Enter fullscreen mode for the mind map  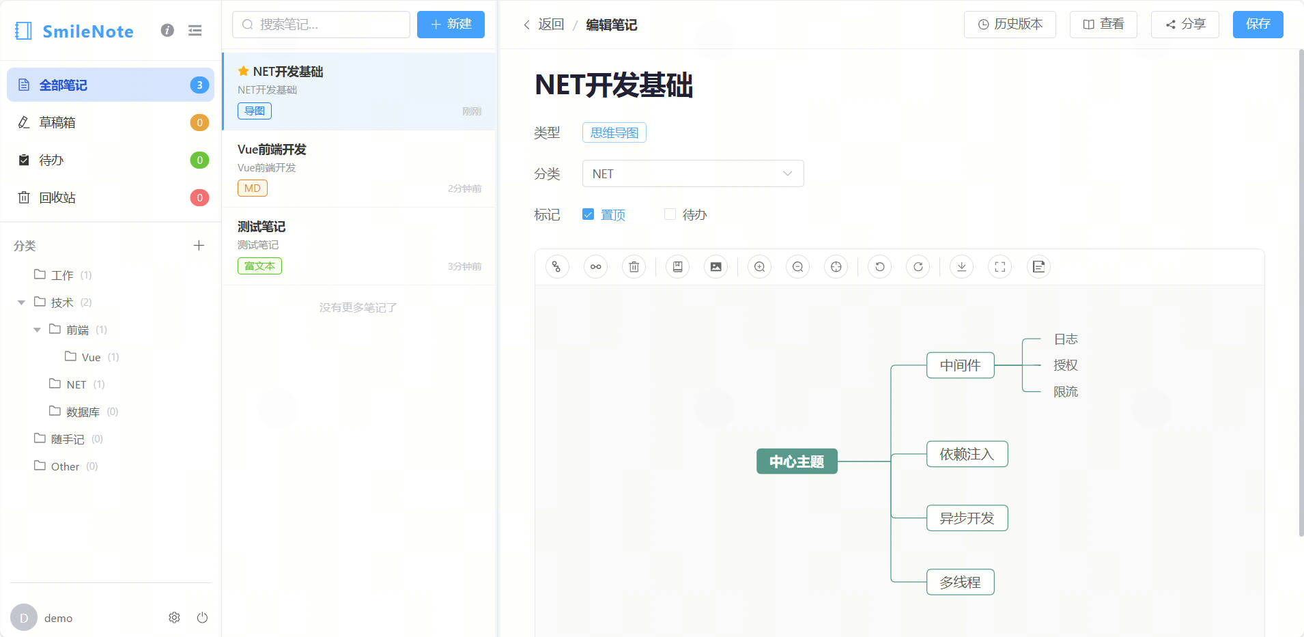point(1000,267)
